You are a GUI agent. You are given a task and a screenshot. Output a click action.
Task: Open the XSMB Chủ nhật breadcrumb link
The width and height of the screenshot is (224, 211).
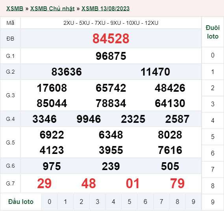52,9
